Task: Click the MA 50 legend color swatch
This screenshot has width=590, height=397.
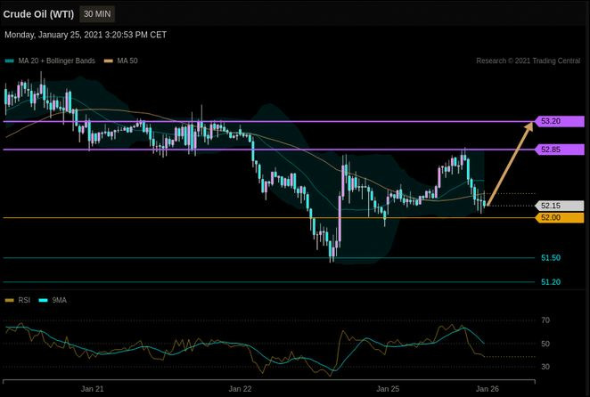Action: [x=109, y=61]
